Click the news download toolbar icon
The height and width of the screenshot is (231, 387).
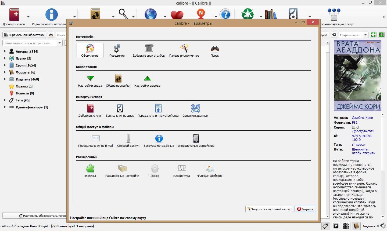tap(201, 14)
